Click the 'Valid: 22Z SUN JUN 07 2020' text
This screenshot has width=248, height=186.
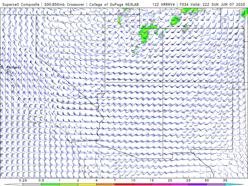(218, 5)
